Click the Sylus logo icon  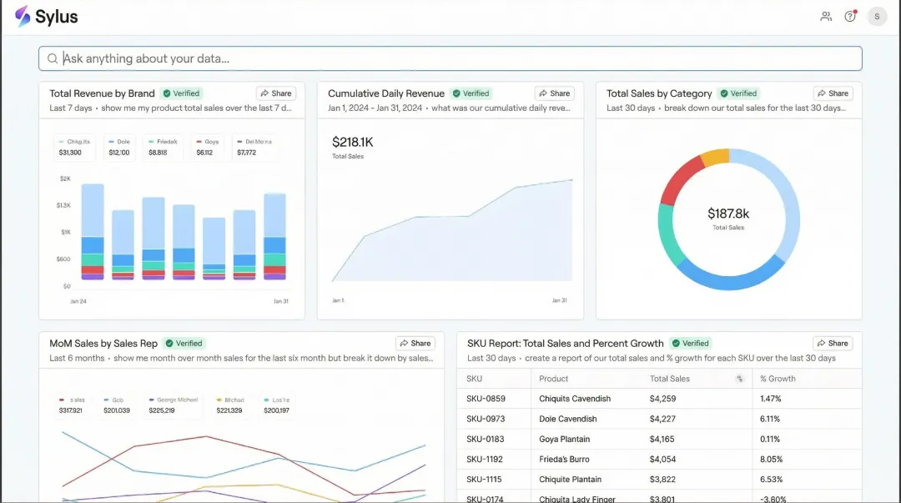(23, 16)
